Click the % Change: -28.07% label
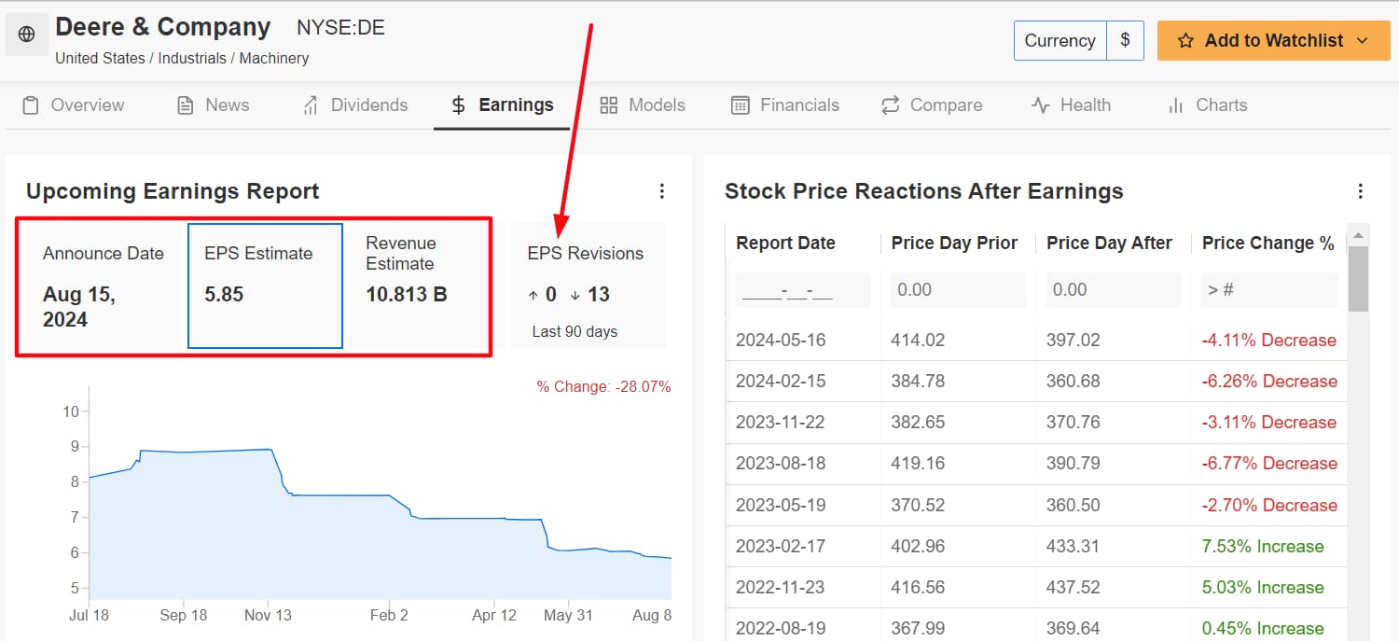 pos(603,387)
